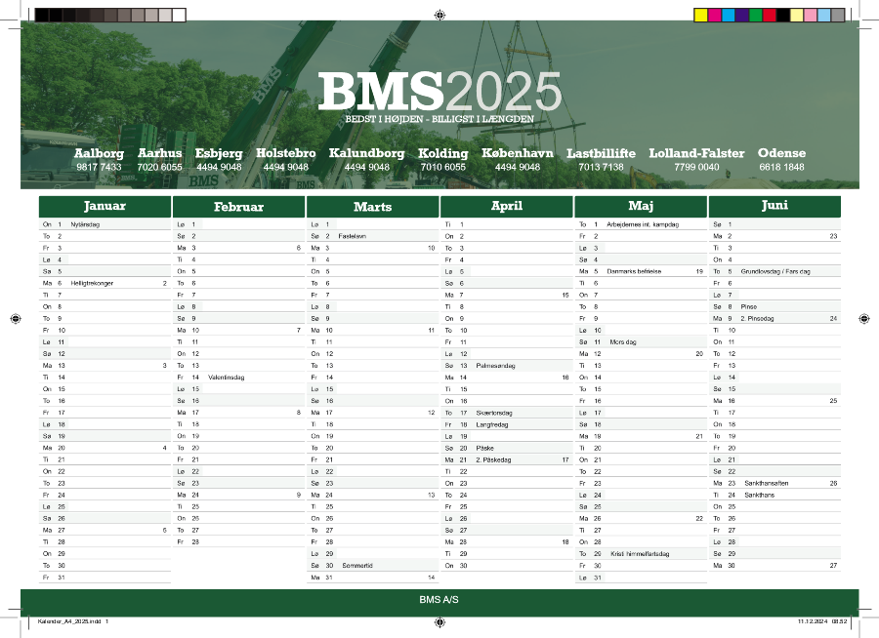Select Grundlovsdag / Fars dag in Juni
879x638 pixels.
(775, 271)
